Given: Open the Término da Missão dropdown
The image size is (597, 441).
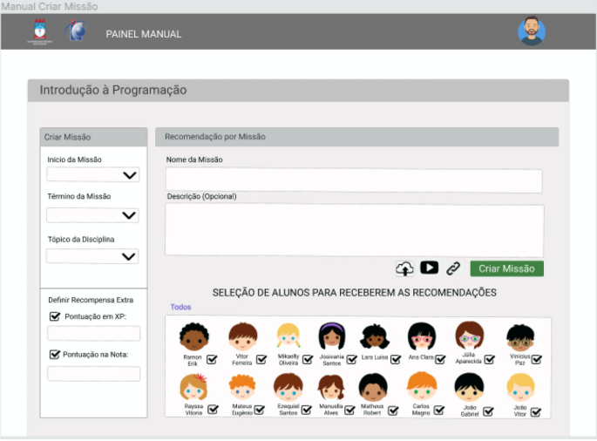Looking at the screenshot, I should [92, 215].
